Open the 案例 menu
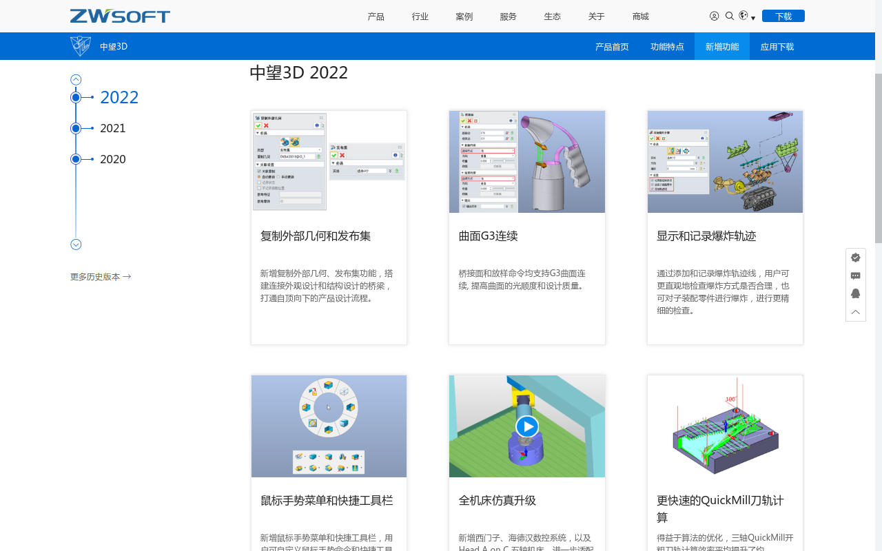This screenshot has width=882, height=551. tap(464, 17)
